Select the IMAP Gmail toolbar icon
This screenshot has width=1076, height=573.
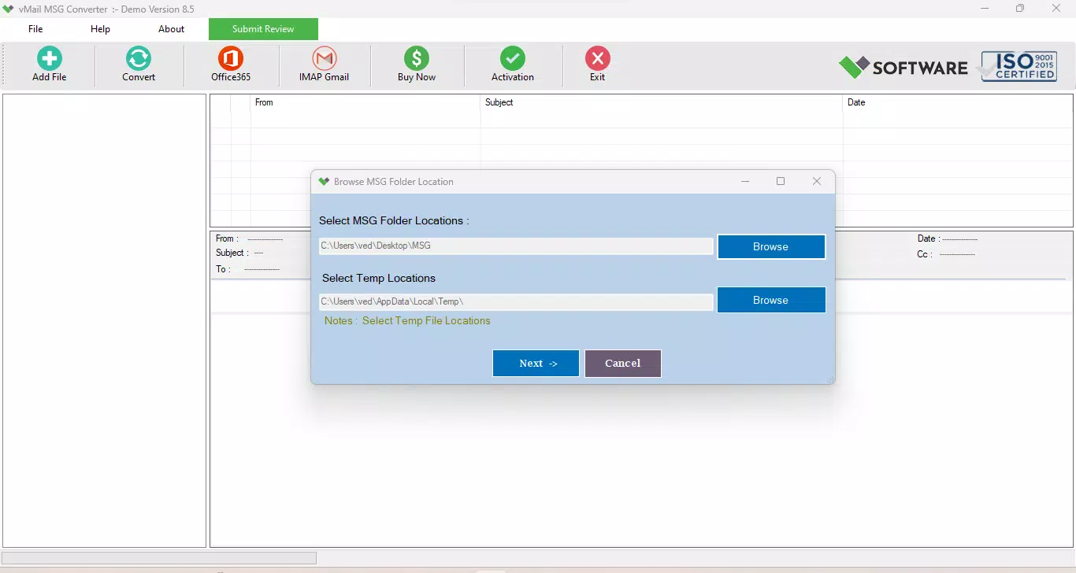click(x=324, y=65)
